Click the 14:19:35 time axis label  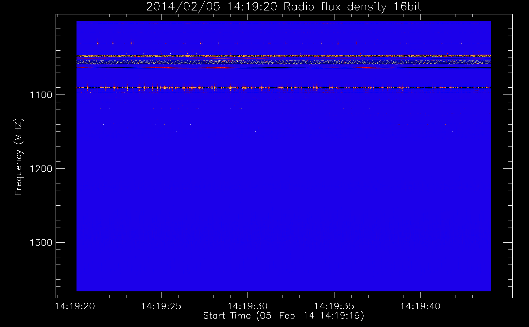334,306
